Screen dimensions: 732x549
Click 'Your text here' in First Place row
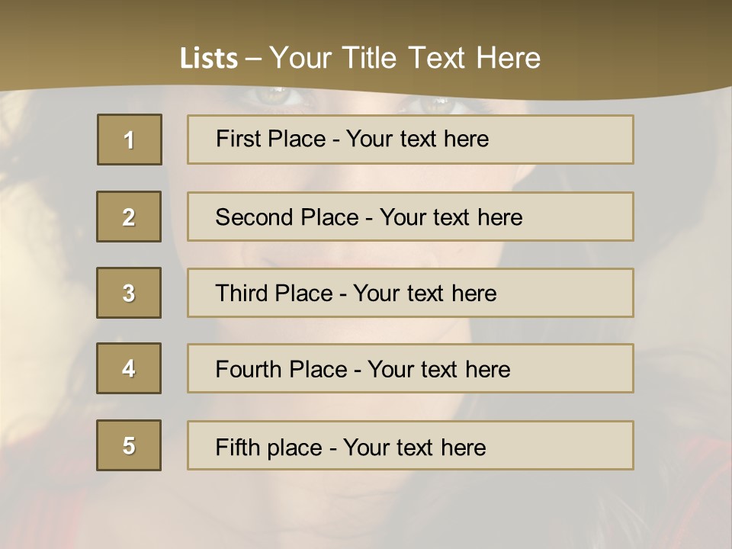(x=417, y=139)
